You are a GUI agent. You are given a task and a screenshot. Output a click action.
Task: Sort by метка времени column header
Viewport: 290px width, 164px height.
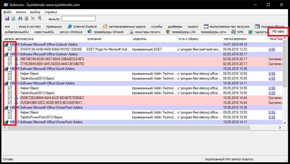235,39
